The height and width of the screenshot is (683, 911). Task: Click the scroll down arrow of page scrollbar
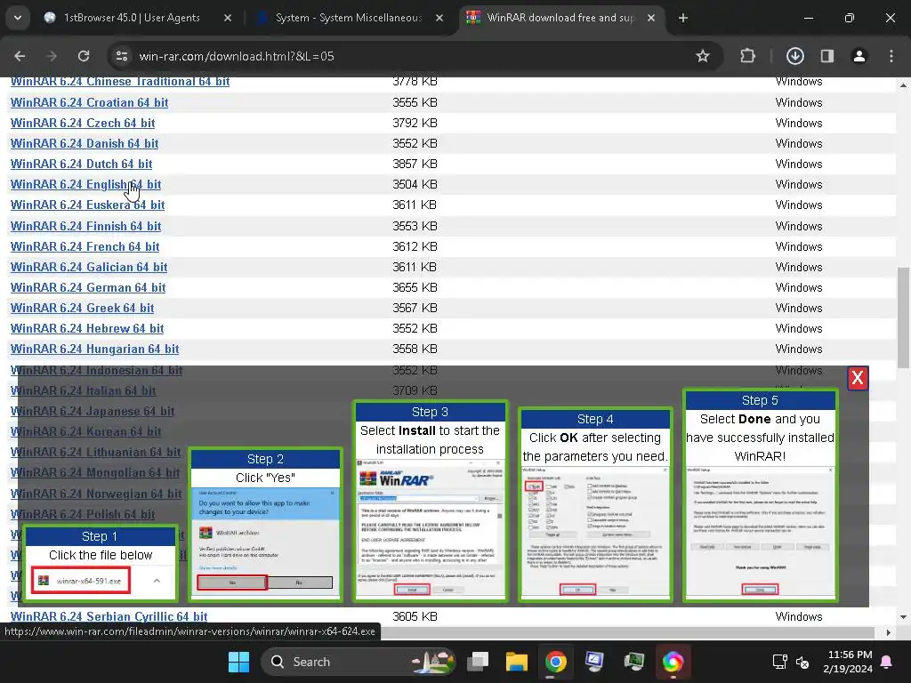(x=903, y=617)
